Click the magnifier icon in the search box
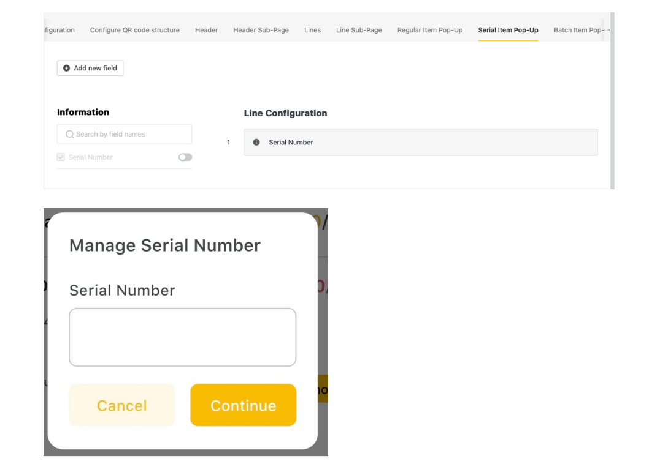The image size is (660, 464). [69, 135]
